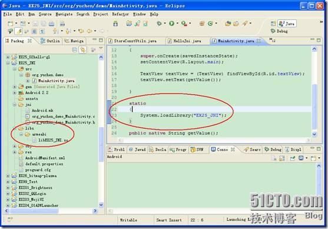Click the Open Perspective icon
Viewport: 328px width, 229px height.
(273, 24)
